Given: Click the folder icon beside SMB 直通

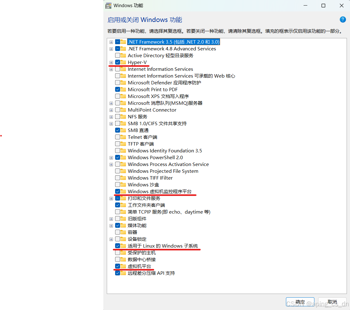Looking at the screenshot, I should [123, 130].
